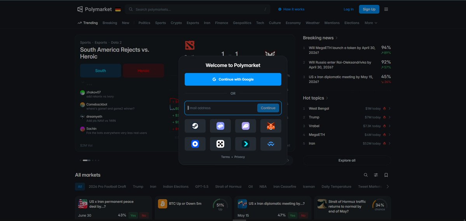Choose the Rabby wallet rabbit icon
466x221 pixels.
(220, 126)
